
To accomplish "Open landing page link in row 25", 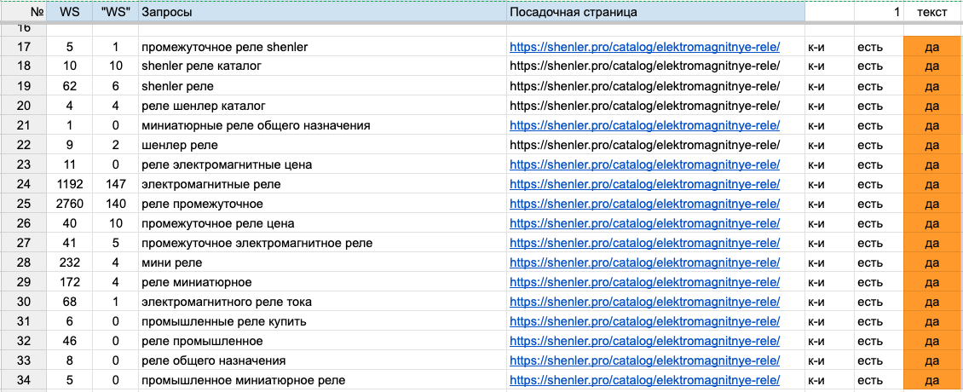I will [x=645, y=204].
